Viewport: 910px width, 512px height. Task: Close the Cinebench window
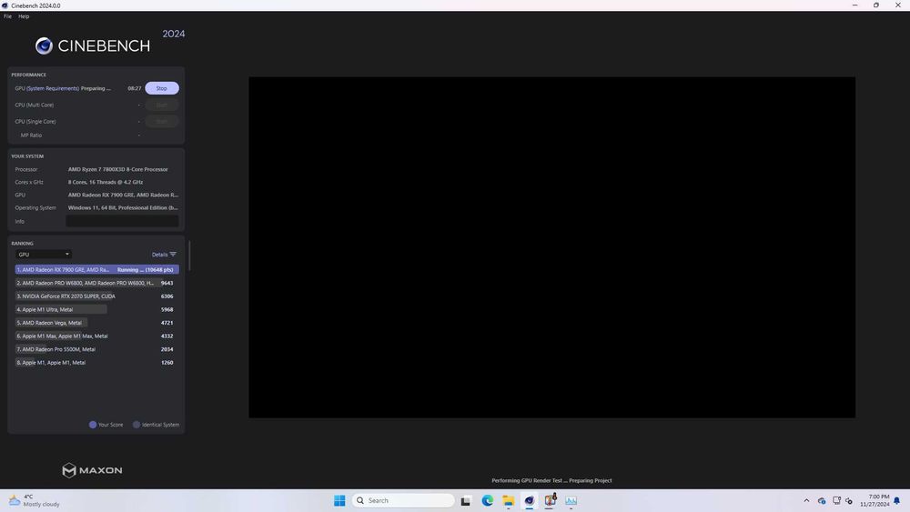point(898,5)
